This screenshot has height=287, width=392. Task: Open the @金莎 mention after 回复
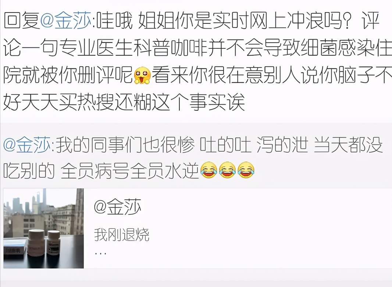click(65, 21)
